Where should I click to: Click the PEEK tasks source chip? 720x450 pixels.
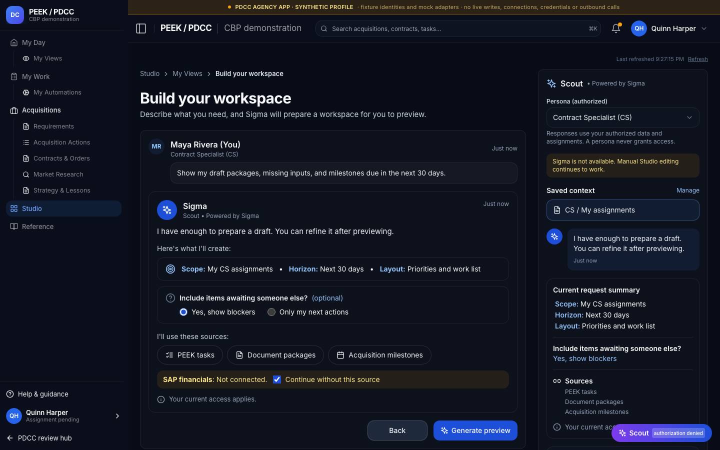pos(190,355)
